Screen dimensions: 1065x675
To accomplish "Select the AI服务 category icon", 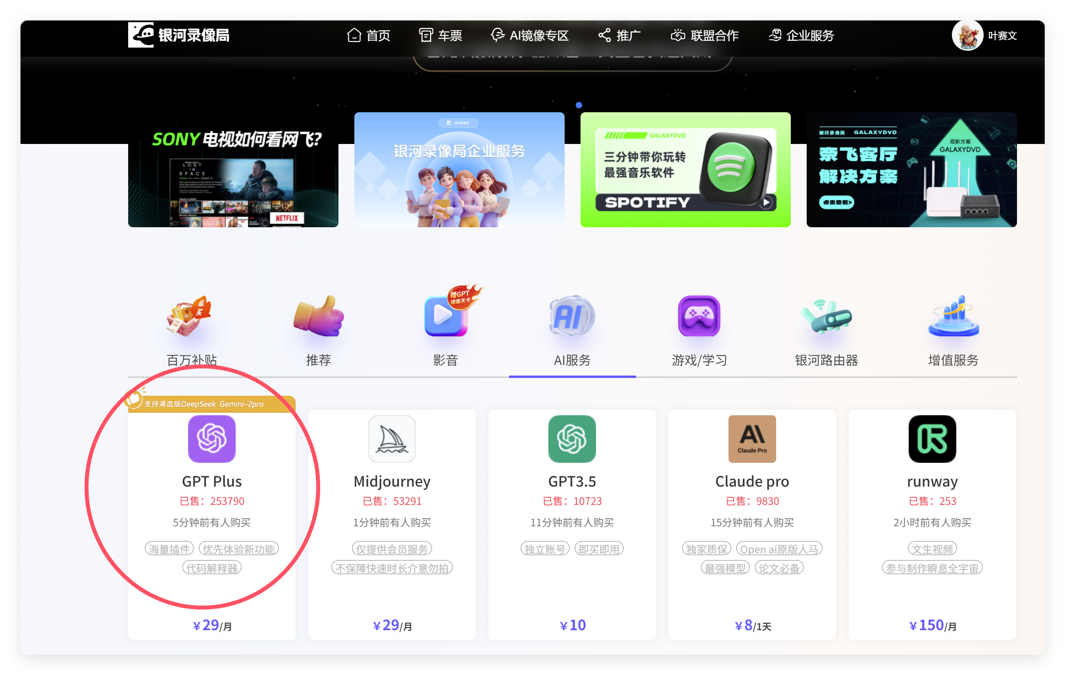I will click(x=572, y=316).
